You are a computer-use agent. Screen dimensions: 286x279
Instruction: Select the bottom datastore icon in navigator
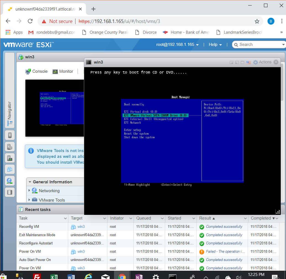[x=10, y=192]
